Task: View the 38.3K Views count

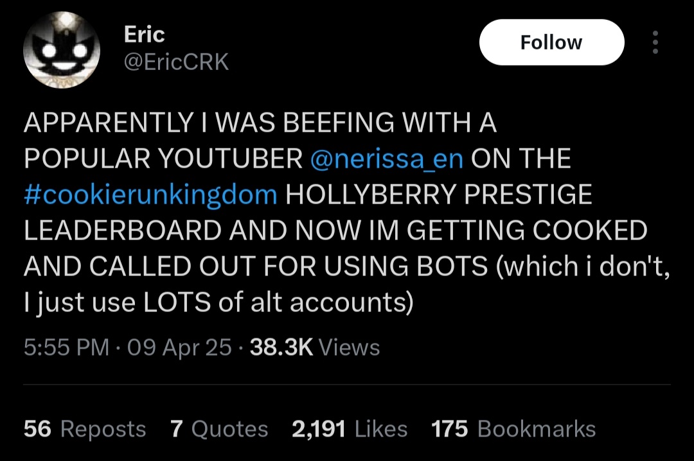Action: [x=315, y=347]
